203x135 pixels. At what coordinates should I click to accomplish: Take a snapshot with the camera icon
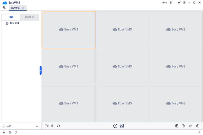pyautogui.click(x=53, y=126)
